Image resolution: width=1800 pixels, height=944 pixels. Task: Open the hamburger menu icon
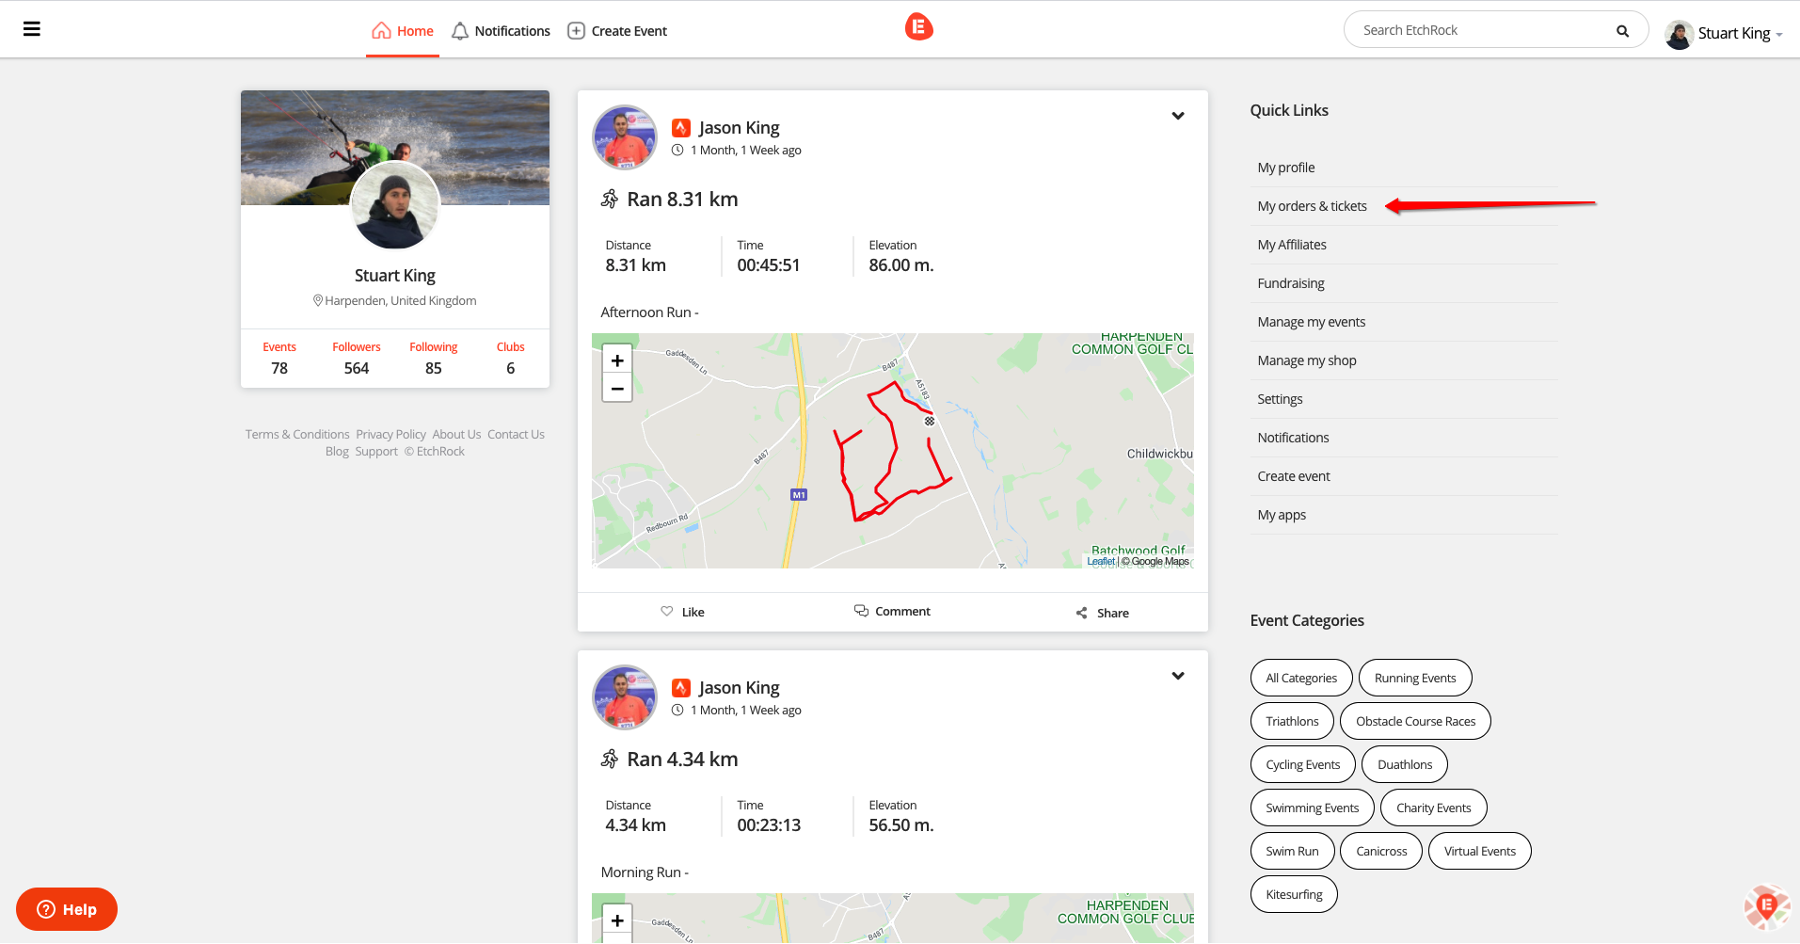(x=31, y=29)
